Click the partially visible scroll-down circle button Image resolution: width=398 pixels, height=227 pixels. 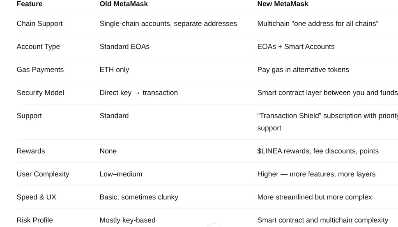point(214,225)
